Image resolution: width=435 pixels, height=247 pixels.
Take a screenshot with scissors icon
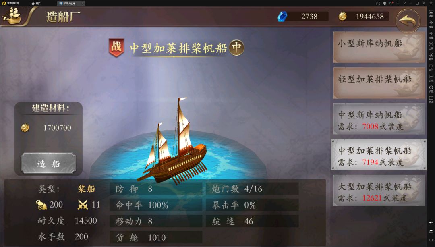coord(431,56)
